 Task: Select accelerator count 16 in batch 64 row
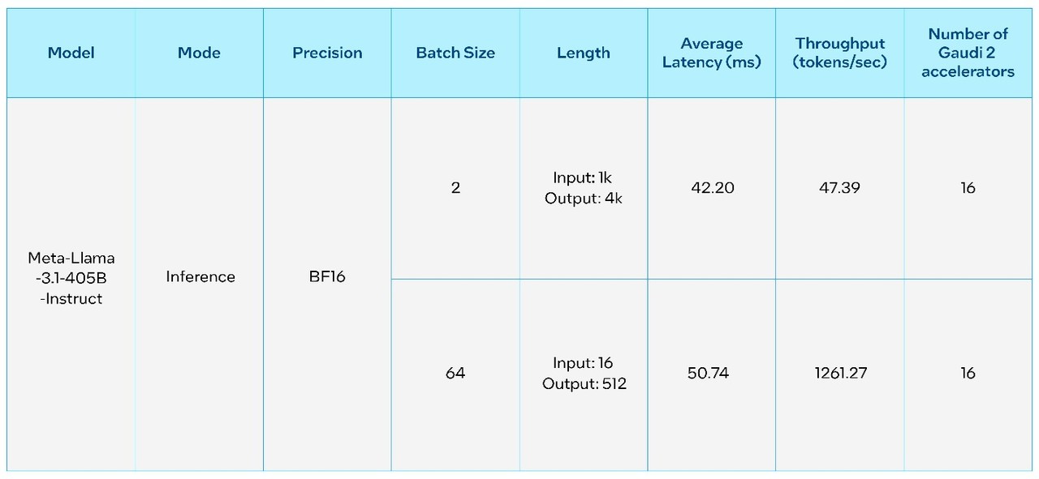click(968, 374)
